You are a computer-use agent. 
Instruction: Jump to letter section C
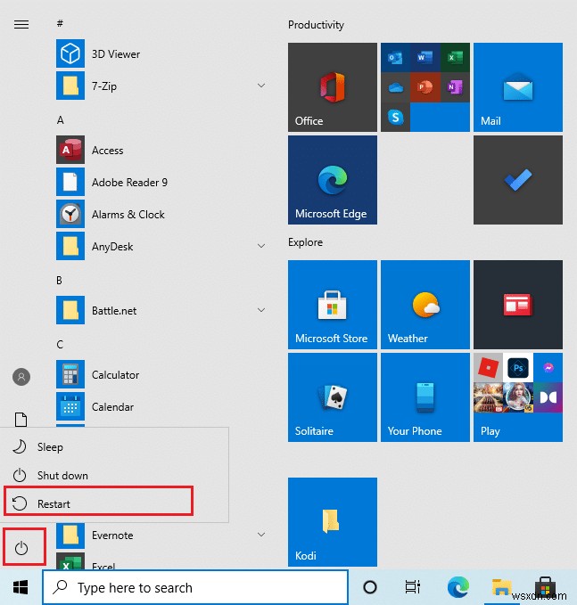pyautogui.click(x=60, y=345)
